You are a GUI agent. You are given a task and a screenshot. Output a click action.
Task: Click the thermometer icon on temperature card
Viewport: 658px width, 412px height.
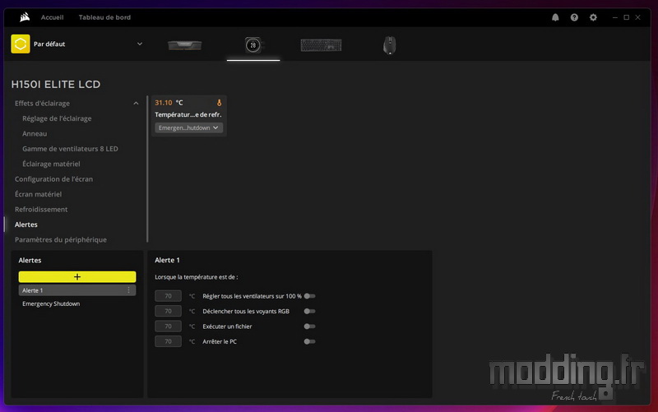[219, 102]
